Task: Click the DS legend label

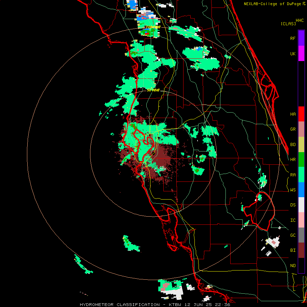Action: coord(293,205)
